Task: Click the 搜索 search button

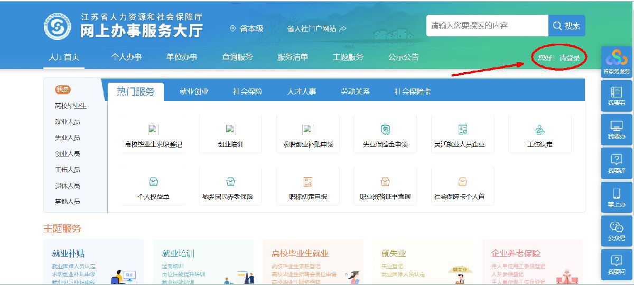Action: [567, 26]
